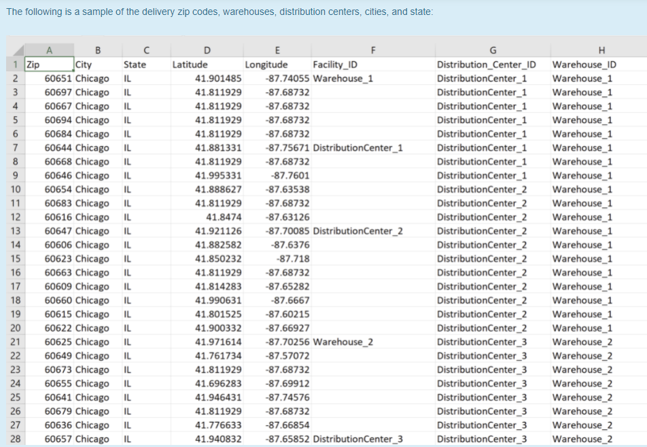Click City cell 'Chicago' in row 12
Viewport: 647px width, 447px height.
tap(98, 217)
